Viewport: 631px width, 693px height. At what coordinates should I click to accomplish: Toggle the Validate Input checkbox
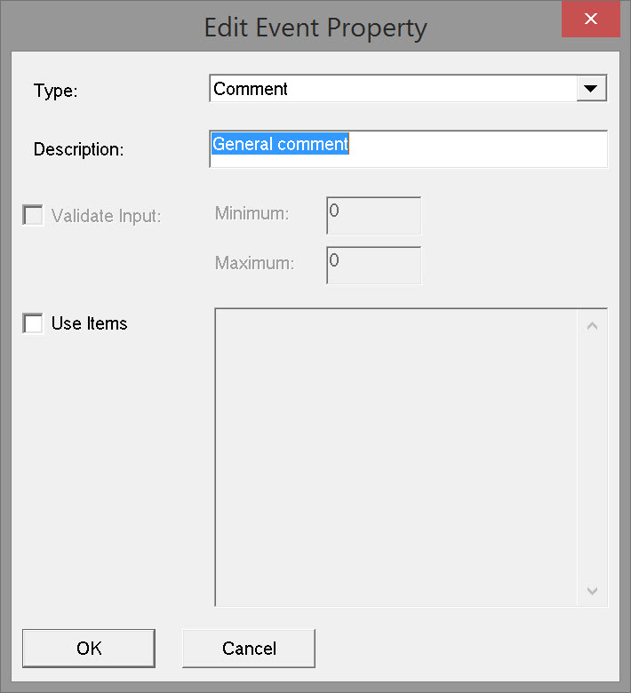pos(33,215)
